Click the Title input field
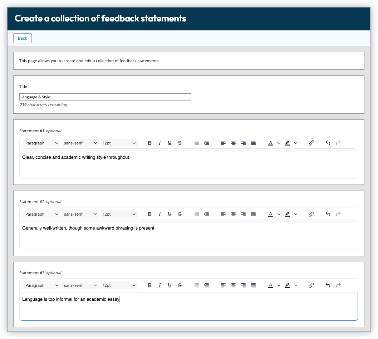This screenshot has width=378, height=339. (105, 97)
